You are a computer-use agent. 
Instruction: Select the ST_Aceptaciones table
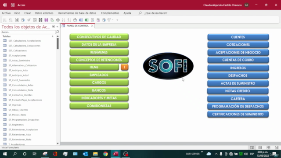17,56
